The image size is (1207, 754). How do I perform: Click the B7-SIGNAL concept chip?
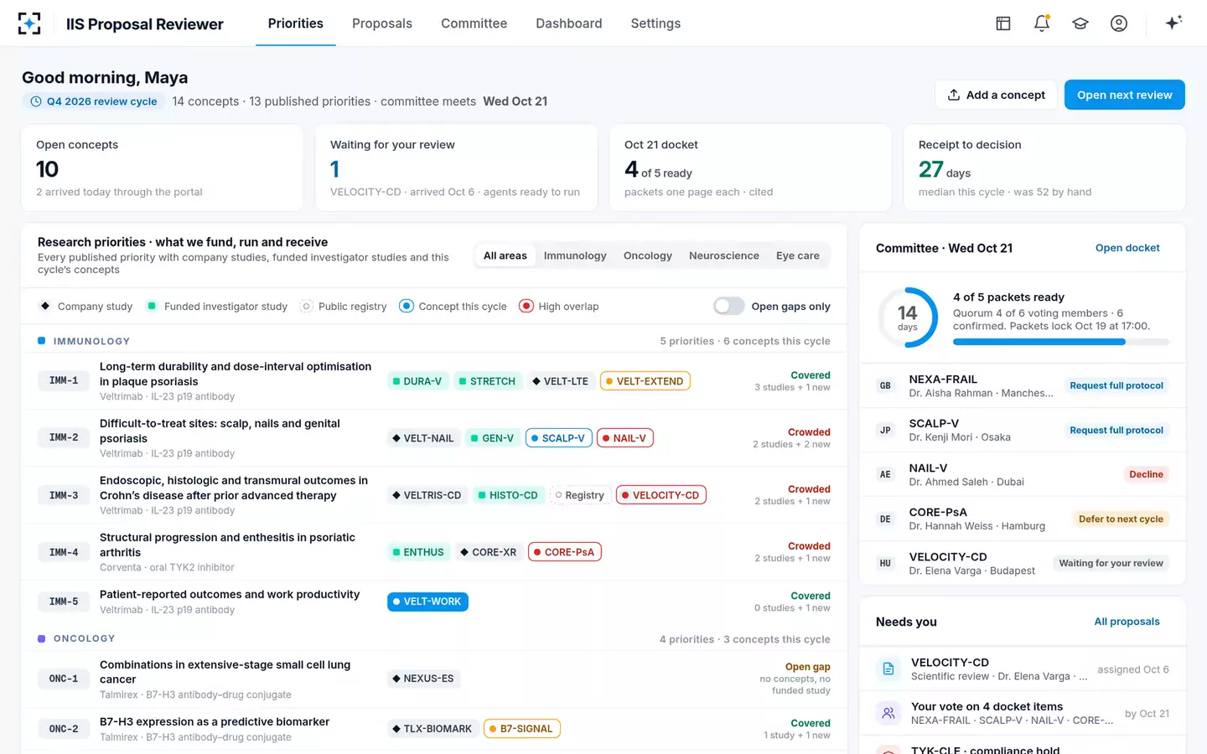point(521,729)
